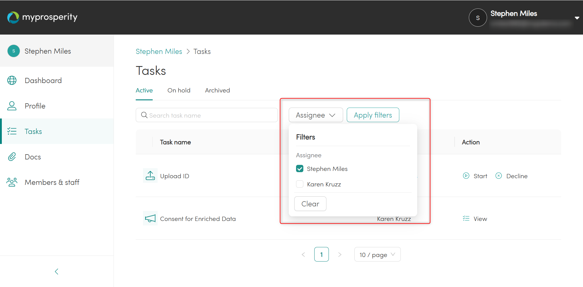
Task: Click Consent for Enriched Data task name
Action: pos(198,219)
